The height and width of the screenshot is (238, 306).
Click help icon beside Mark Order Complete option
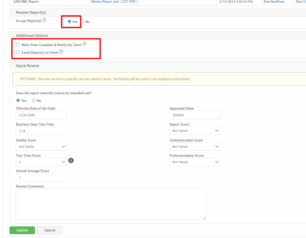84,44
